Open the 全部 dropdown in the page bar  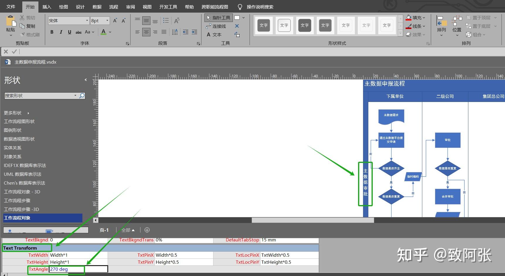pyautogui.click(x=128, y=230)
